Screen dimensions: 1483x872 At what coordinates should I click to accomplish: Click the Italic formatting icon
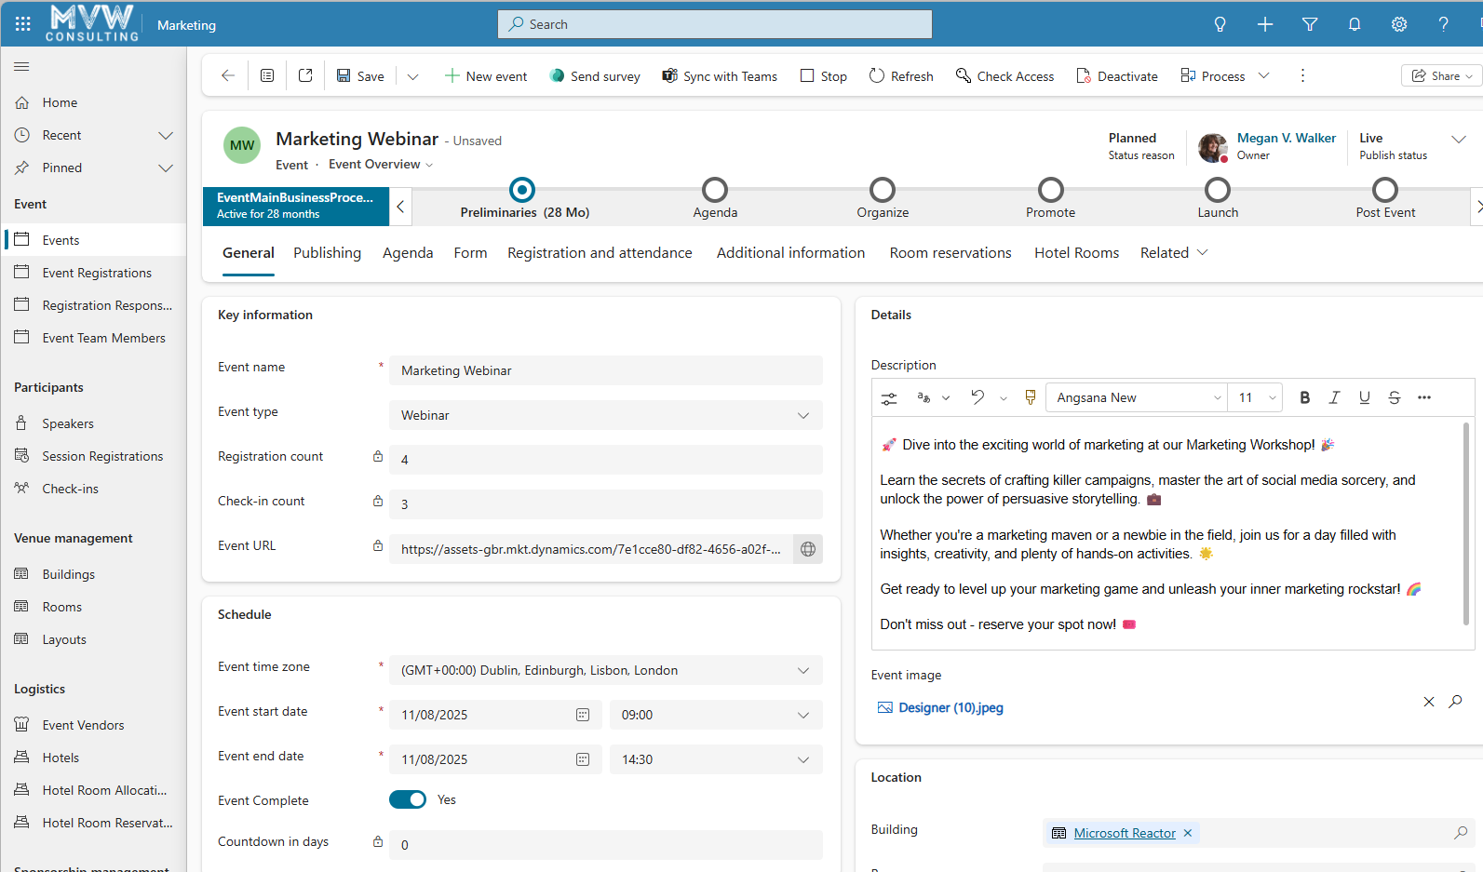1334,397
